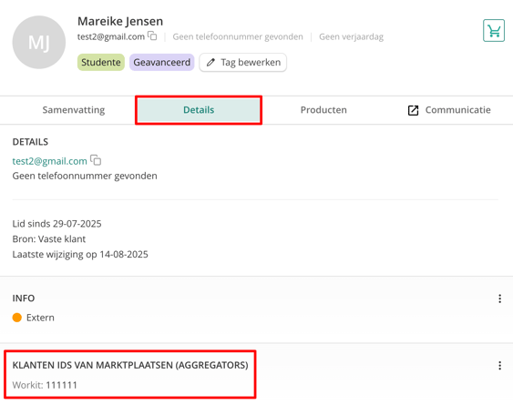Click the test2@gmail.com link in Details

click(50, 161)
